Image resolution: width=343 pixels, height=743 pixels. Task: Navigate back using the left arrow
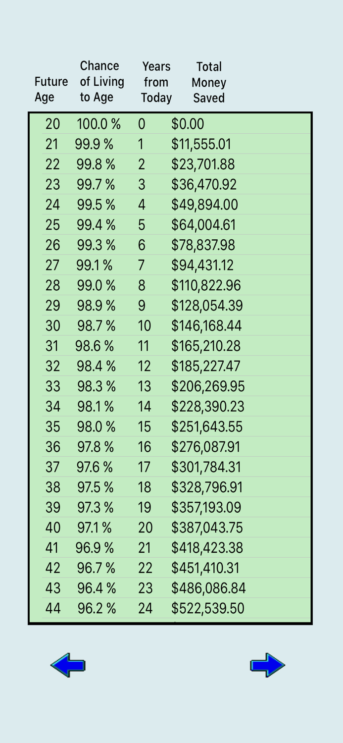tap(68, 665)
